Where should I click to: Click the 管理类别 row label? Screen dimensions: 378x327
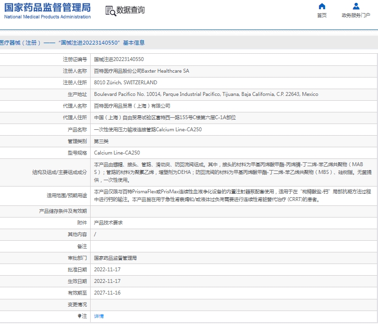click(77, 141)
